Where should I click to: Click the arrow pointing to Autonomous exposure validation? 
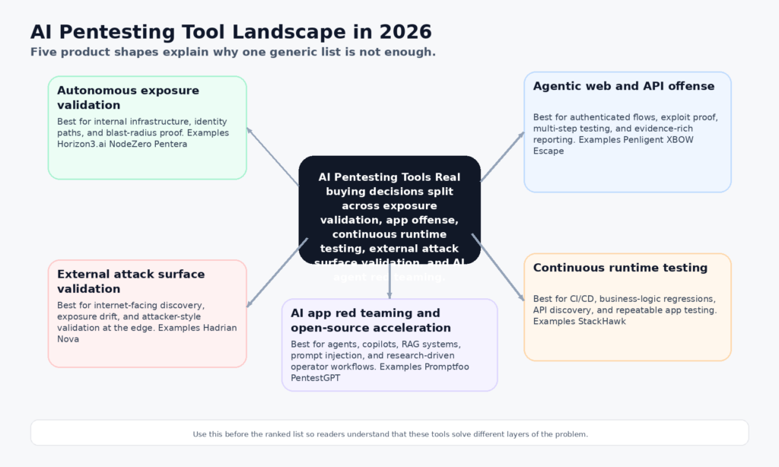pyautogui.click(x=272, y=156)
